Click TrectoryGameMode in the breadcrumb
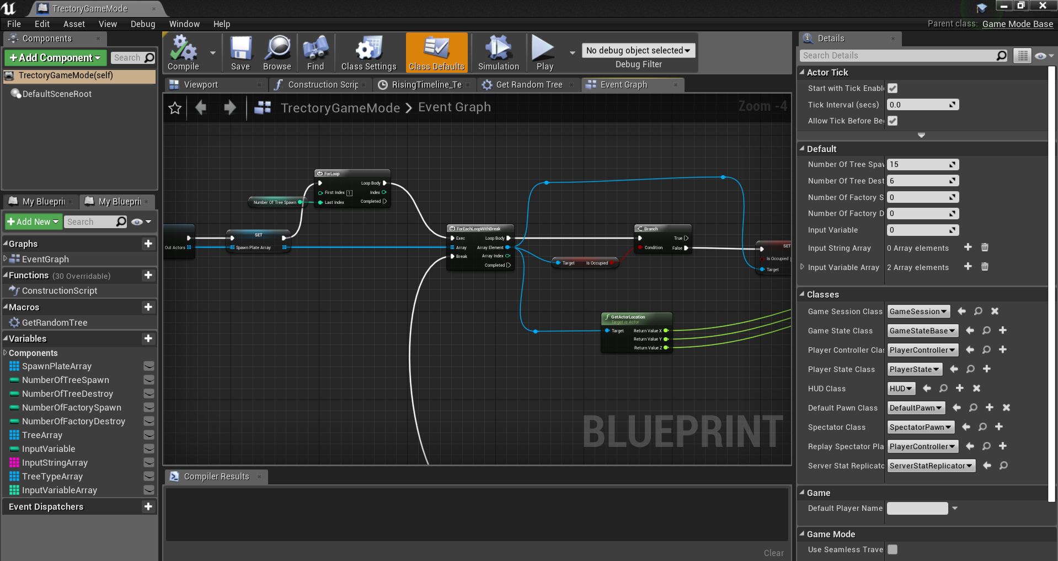The height and width of the screenshot is (561, 1058). (340, 107)
